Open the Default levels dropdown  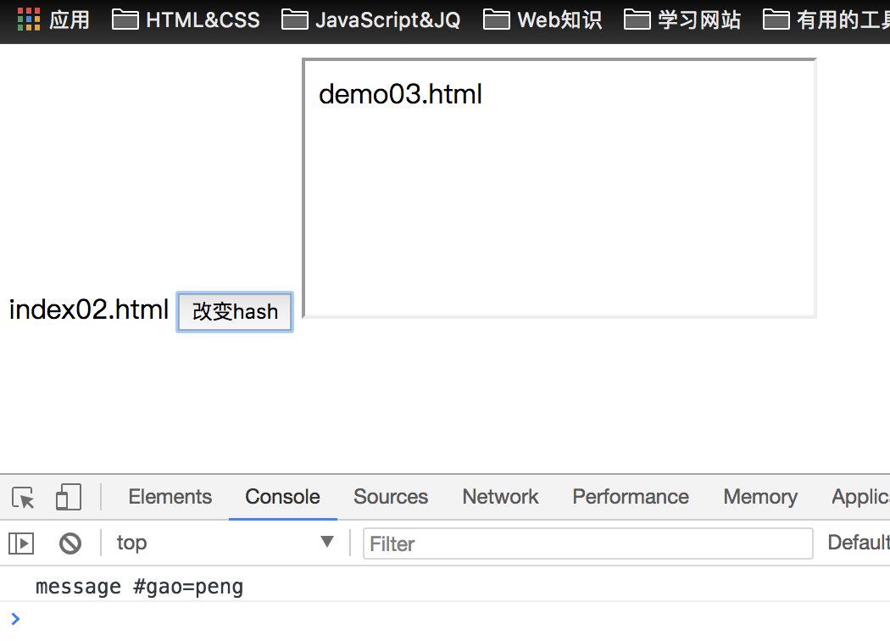(858, 543)
